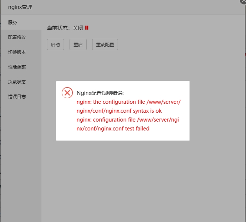This screenshot has width=246, height=222.
Task: Click the nginx管理 window title
Action: pyautogui.click(x=20, y=7)
